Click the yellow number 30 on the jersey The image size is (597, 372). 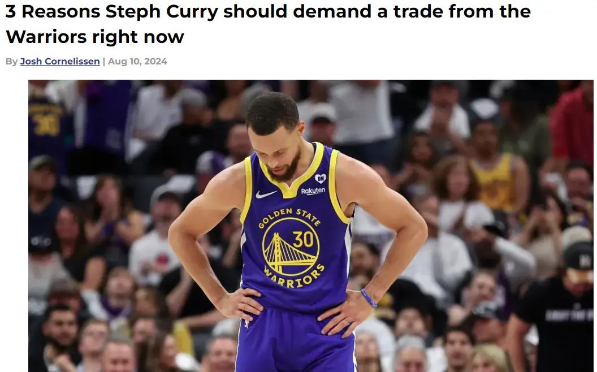[302, 240]
